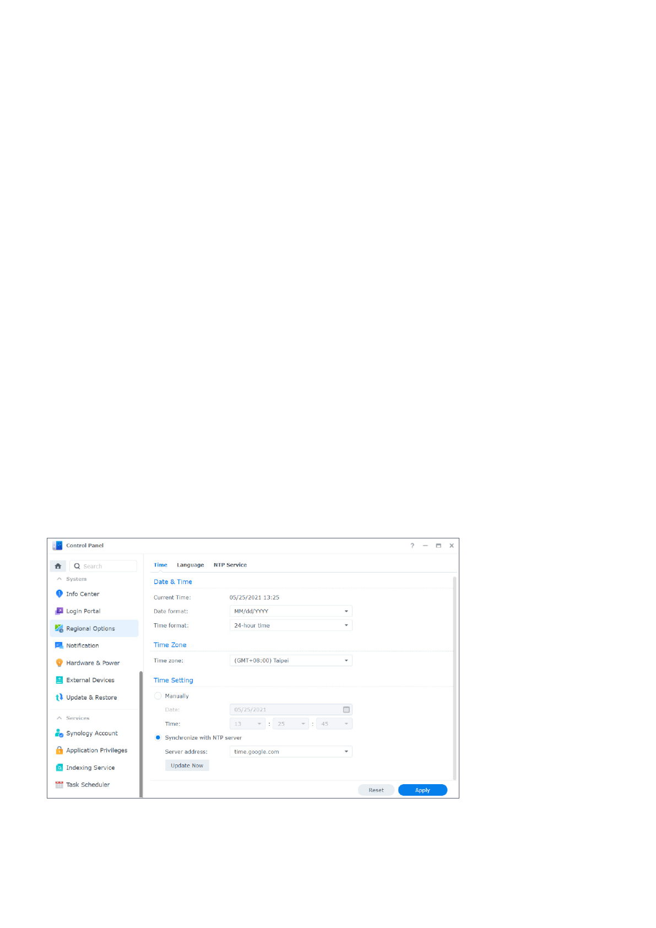
Task: Open the Login Portal section
Action: [x=83, y=611]
